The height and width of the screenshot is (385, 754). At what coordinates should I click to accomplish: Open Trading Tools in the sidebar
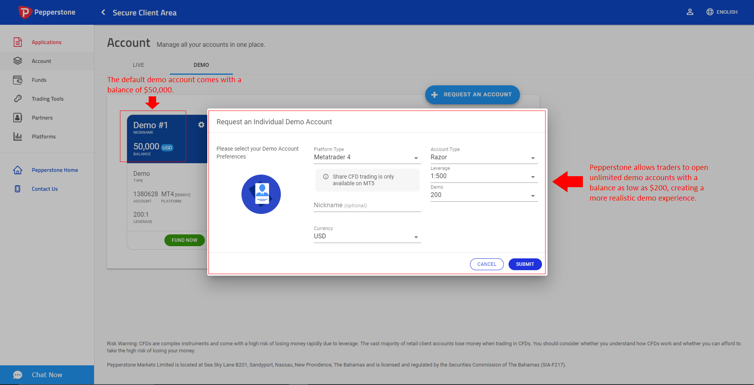point(47,99)
